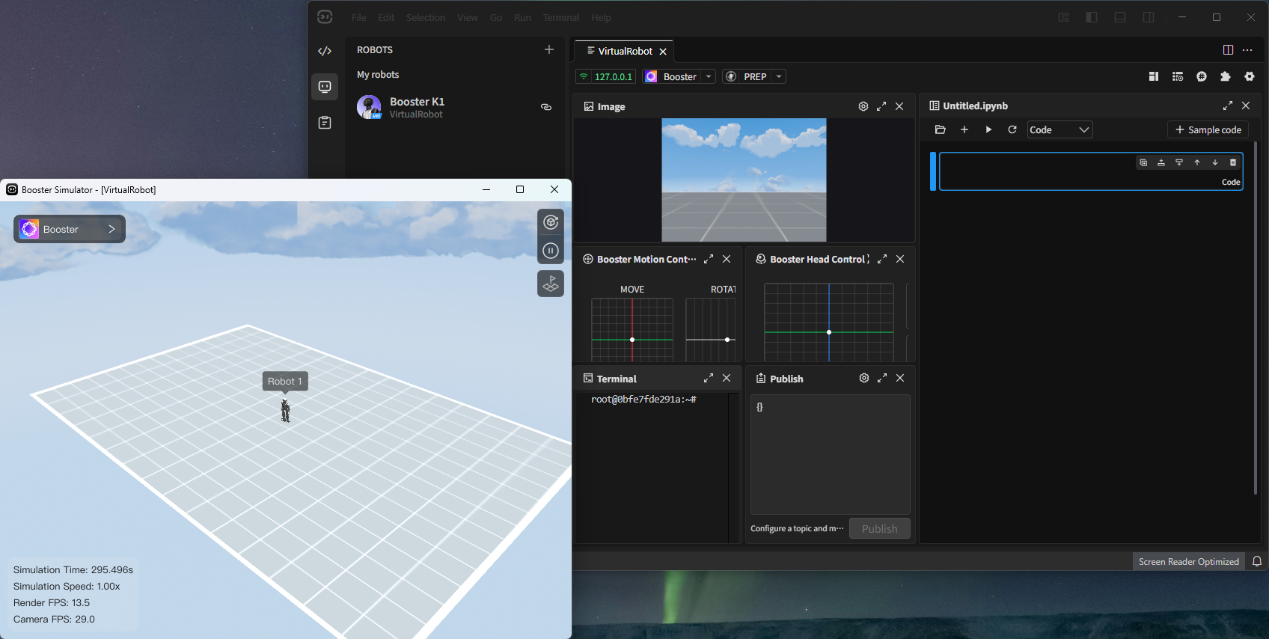Open the Booster robot type dropdown
The width and height of the screenshot is (1269, 639).
coord(679,76)
